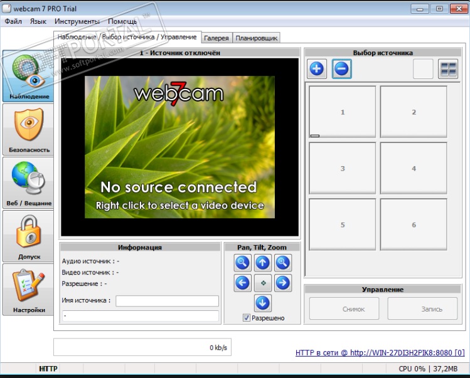470x378 pixels.
Task: Zoom out with the minus magnifier
Action: (242, 263)
